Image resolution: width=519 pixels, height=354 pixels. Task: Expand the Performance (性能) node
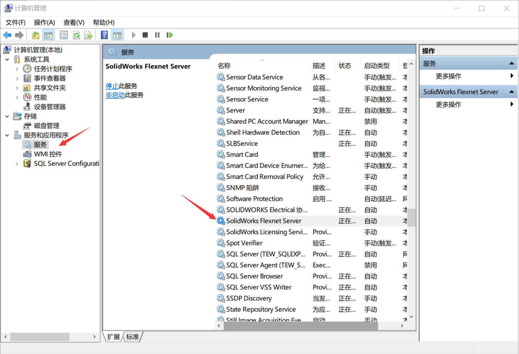pos(17,98)
